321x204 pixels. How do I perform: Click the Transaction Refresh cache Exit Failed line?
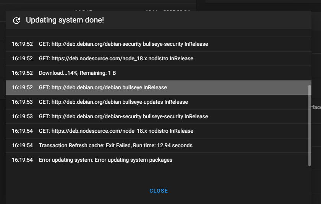[x=159, y=145]
